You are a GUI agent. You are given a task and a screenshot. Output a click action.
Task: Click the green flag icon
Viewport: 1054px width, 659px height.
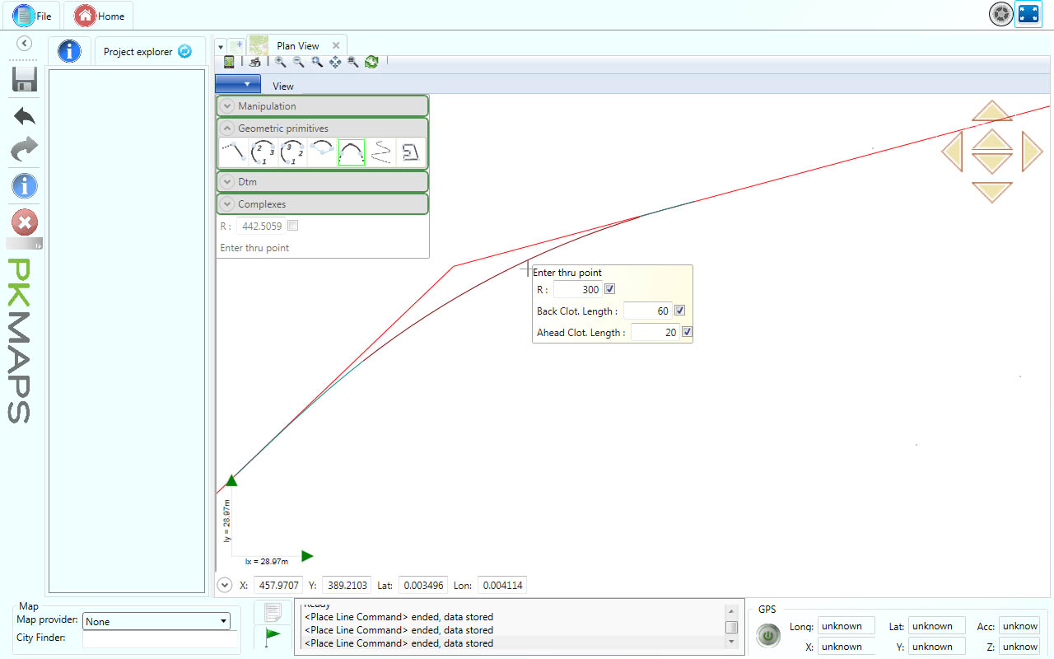273,638
